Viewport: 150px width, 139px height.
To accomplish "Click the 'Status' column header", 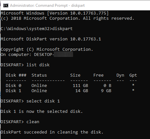I will point(39,75).
